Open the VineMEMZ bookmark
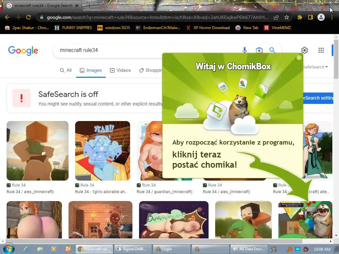The image size is (339, 254). pos(278,28)
